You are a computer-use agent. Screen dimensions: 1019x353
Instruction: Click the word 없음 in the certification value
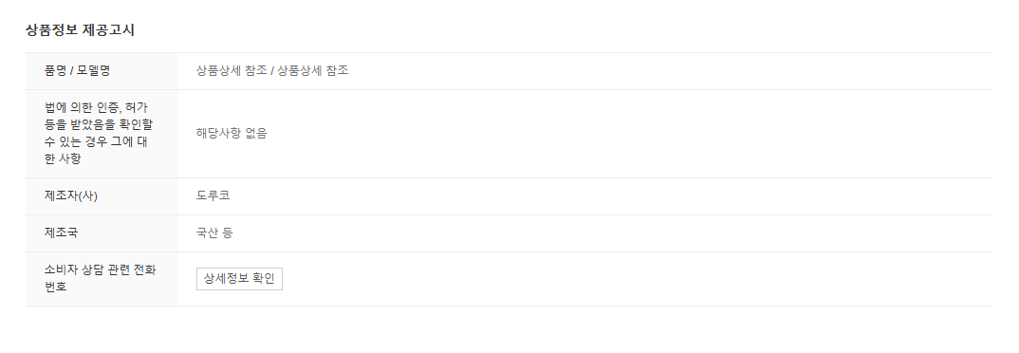coord(256,134)
